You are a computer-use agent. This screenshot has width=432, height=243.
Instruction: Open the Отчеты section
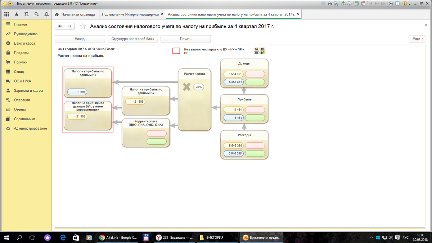(x=26, y=109)
